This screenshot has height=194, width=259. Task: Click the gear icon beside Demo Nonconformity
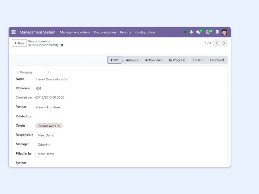point(62,45)
